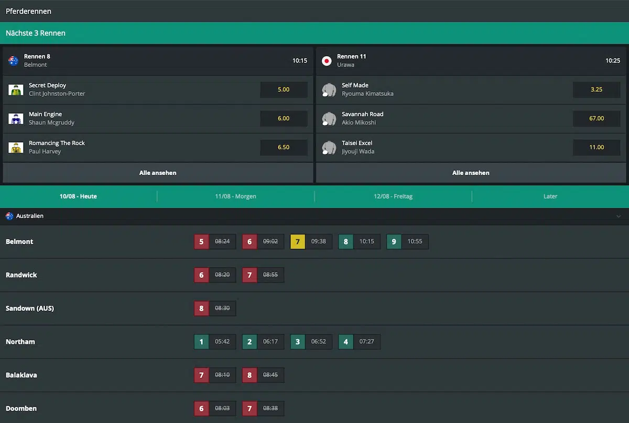The height and width of the screenshot is (423, 629).
Task: Click the Australian flag icon beside Rennen 8
Action: click(13, 61)
